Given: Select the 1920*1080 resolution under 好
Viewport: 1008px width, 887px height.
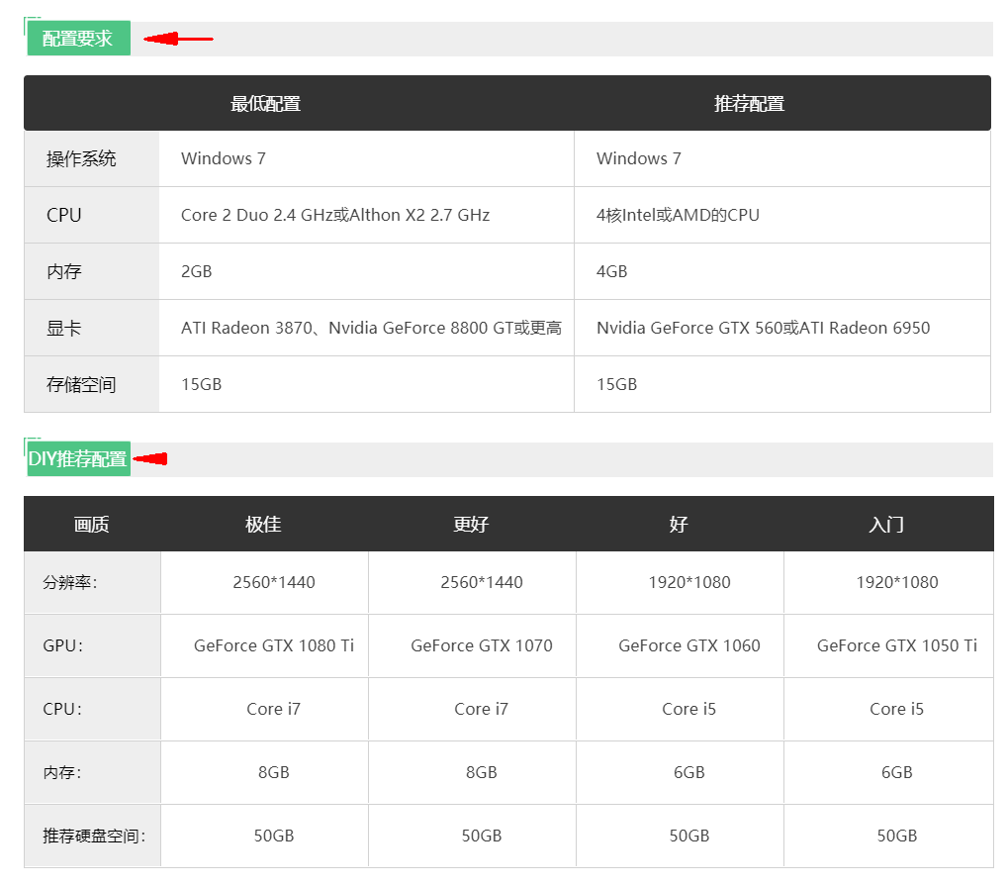Looking at the screenshot, I should 689,582.
